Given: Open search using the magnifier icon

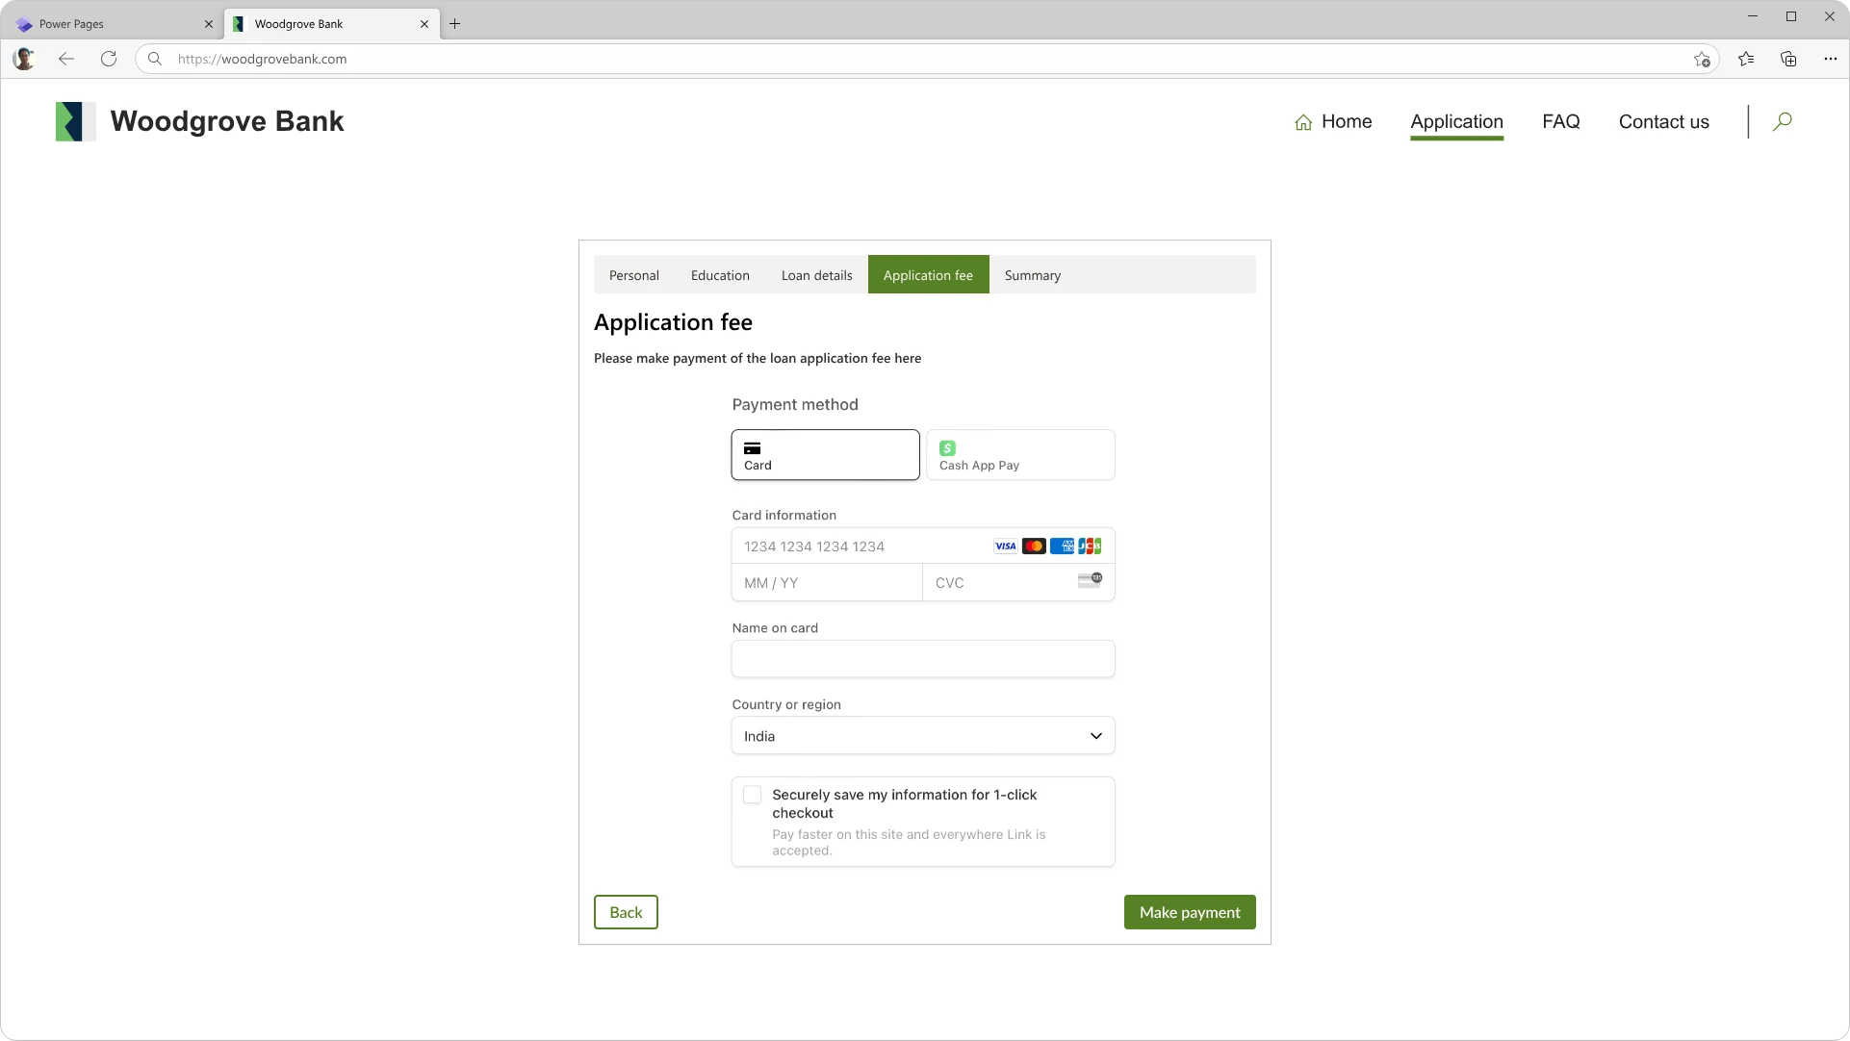Looking at the screenshot, I should tap(1782, 121).
